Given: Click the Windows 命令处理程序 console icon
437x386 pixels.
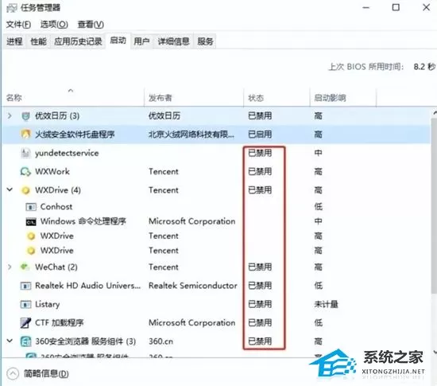Looking at the screenshot, I should pos(31,221).
